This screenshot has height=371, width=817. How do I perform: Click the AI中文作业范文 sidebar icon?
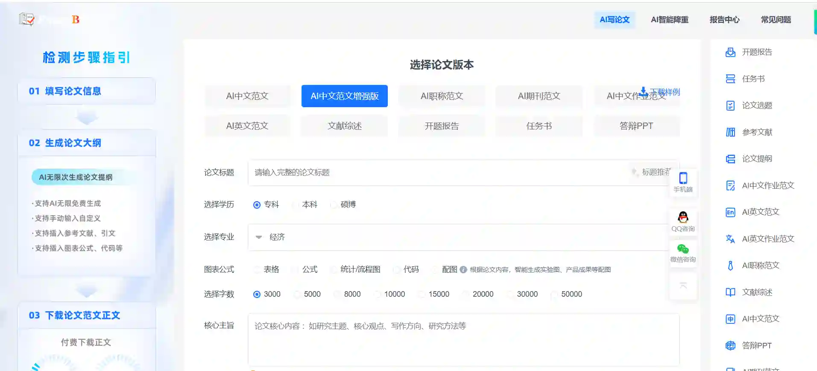tap(730, 186)
